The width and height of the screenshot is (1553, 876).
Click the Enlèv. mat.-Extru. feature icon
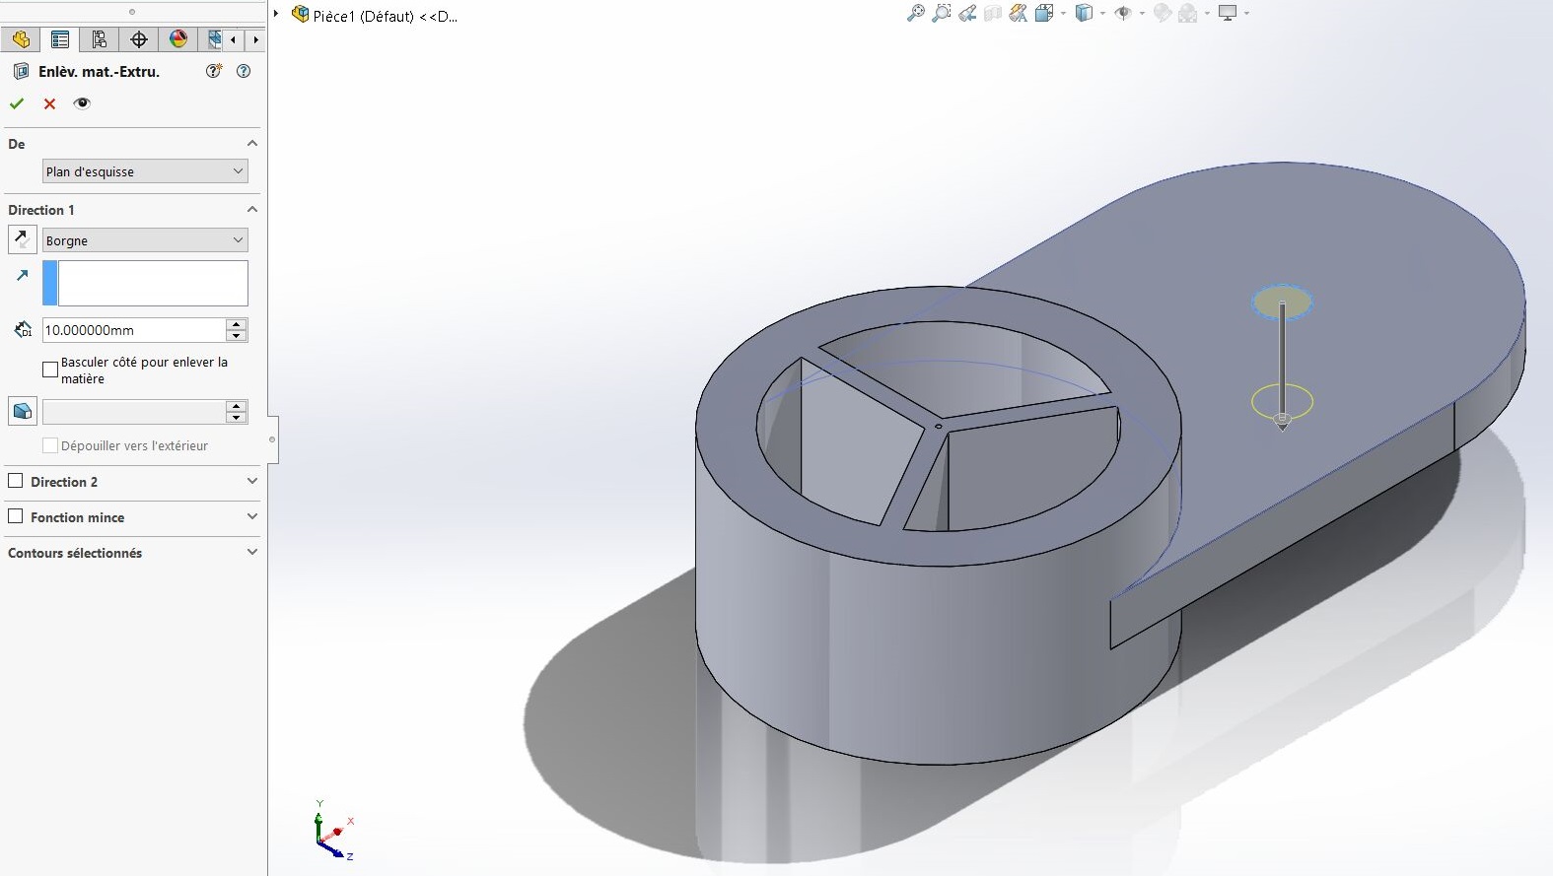click(21, 71)
